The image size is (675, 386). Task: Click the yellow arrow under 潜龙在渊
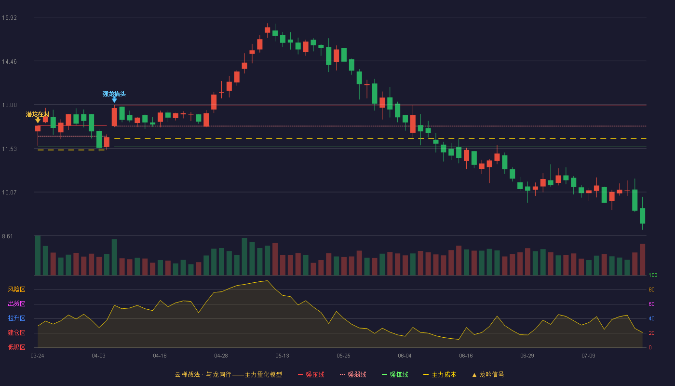(x=38, y=120)
